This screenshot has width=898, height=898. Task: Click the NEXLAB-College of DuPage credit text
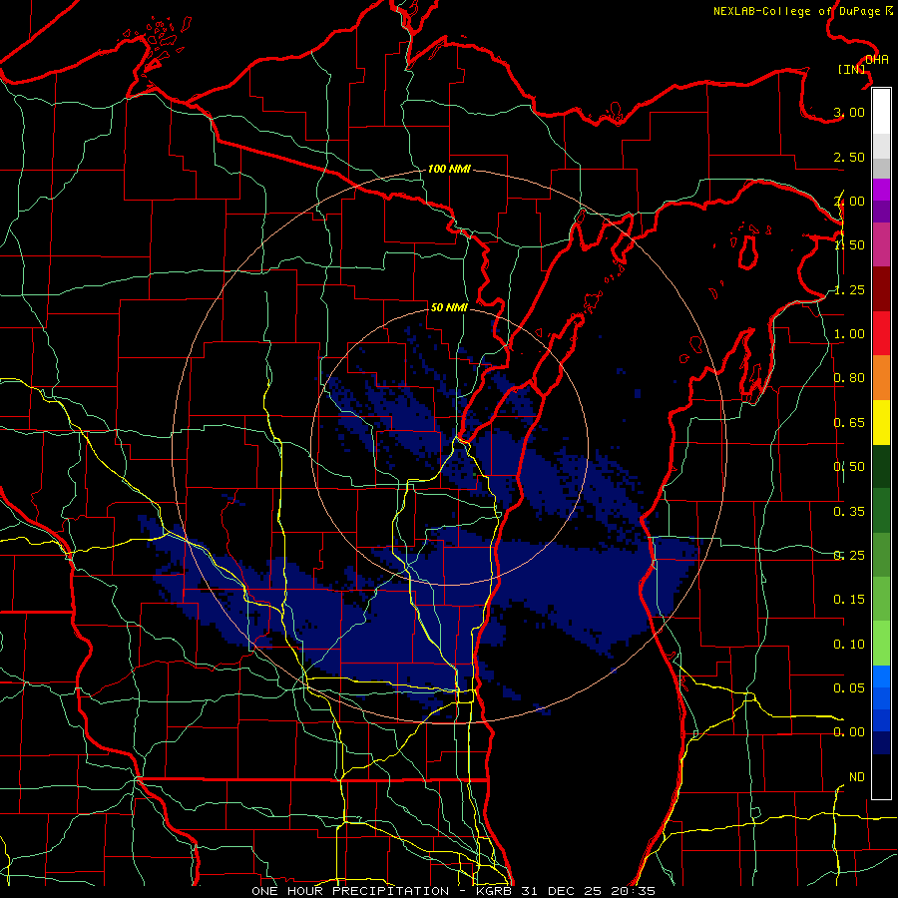click(802, 11)
